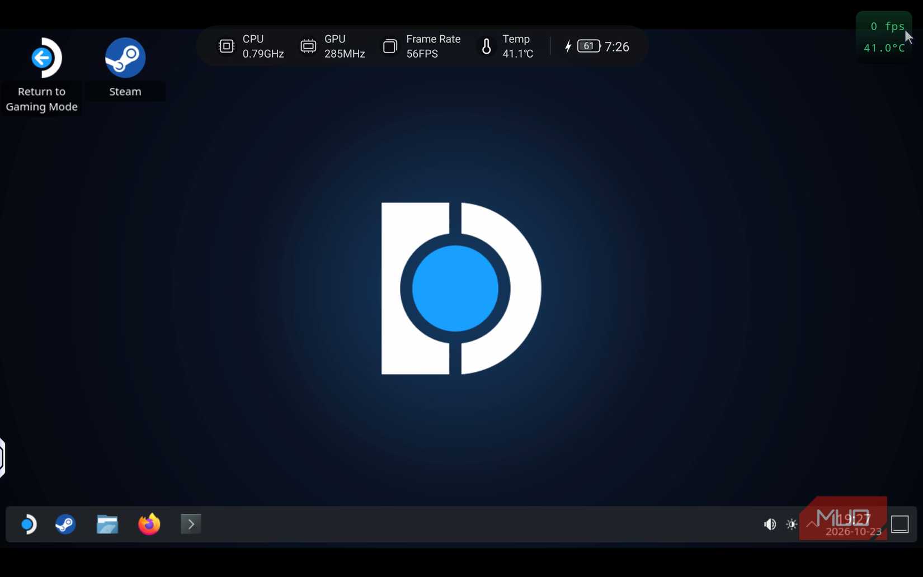Click the Frame Rate icon in overlay
The height and width of the screenshot is (577, 923).
point(390,46)
